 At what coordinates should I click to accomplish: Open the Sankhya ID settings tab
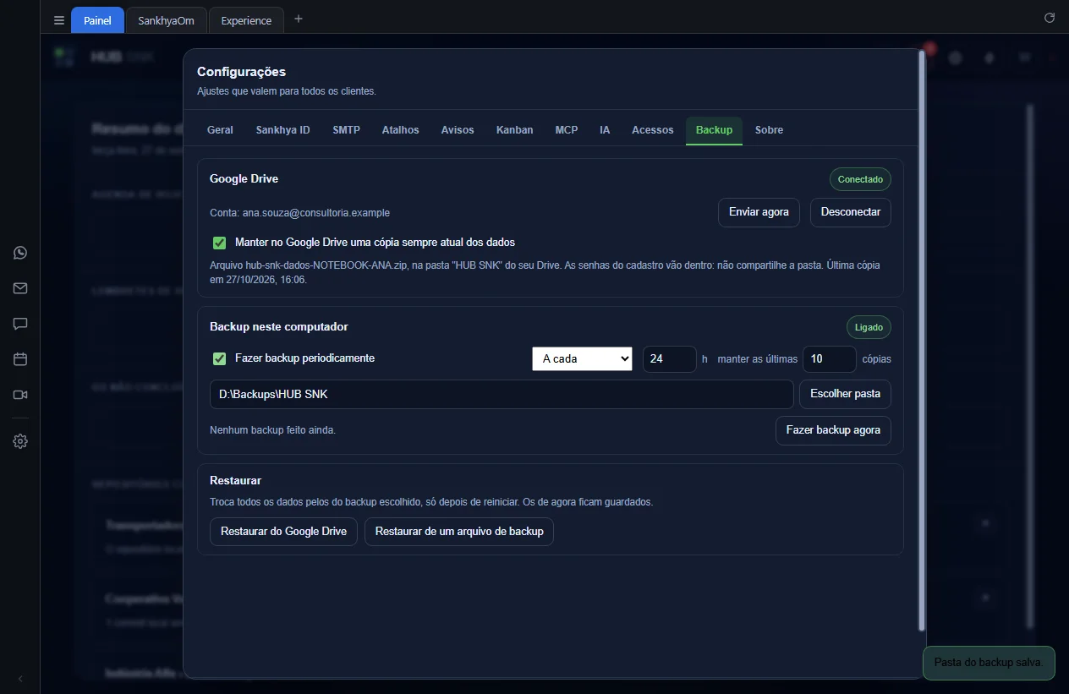(x=282, y=130)
